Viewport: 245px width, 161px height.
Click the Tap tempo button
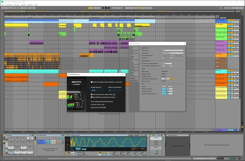coord(9,8)
